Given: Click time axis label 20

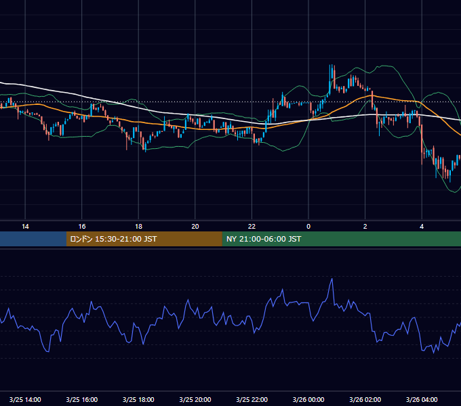Looking at the screenshot, I should click(195, 227).
